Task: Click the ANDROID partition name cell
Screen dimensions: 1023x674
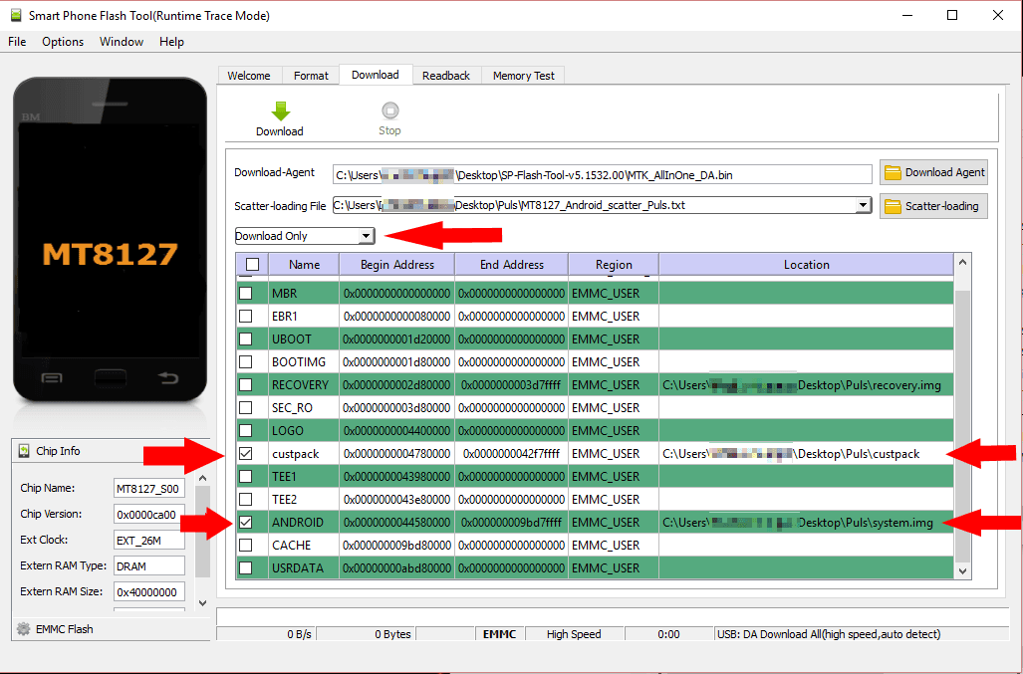Action: tap(304, 522)
